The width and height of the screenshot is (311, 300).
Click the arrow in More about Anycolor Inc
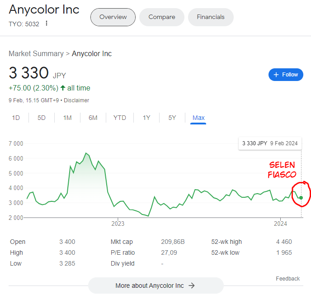[x=192, y=286]
